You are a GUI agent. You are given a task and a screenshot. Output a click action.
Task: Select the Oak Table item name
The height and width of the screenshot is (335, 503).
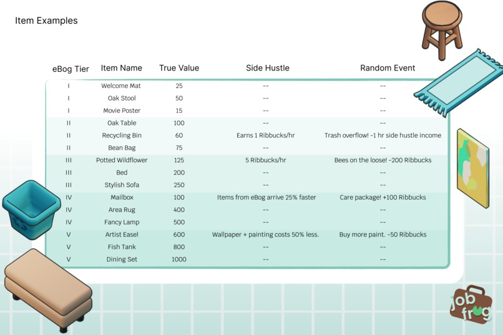tap(122, 123)
